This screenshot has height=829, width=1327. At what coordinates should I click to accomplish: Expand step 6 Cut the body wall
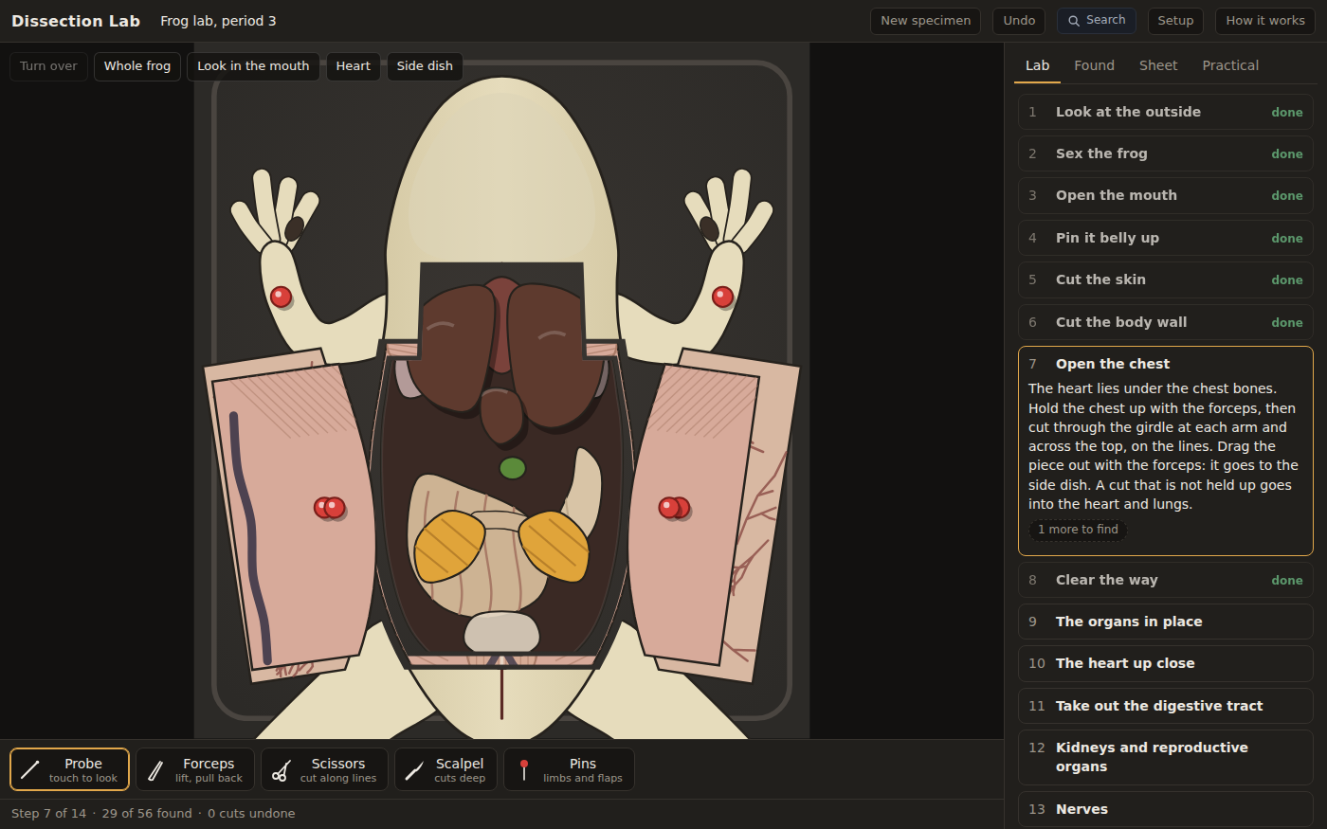(x=1166, y=322)
